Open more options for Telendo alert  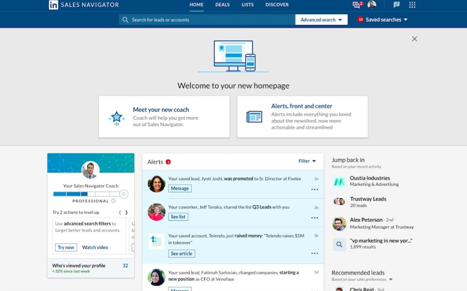coord(314,253)
